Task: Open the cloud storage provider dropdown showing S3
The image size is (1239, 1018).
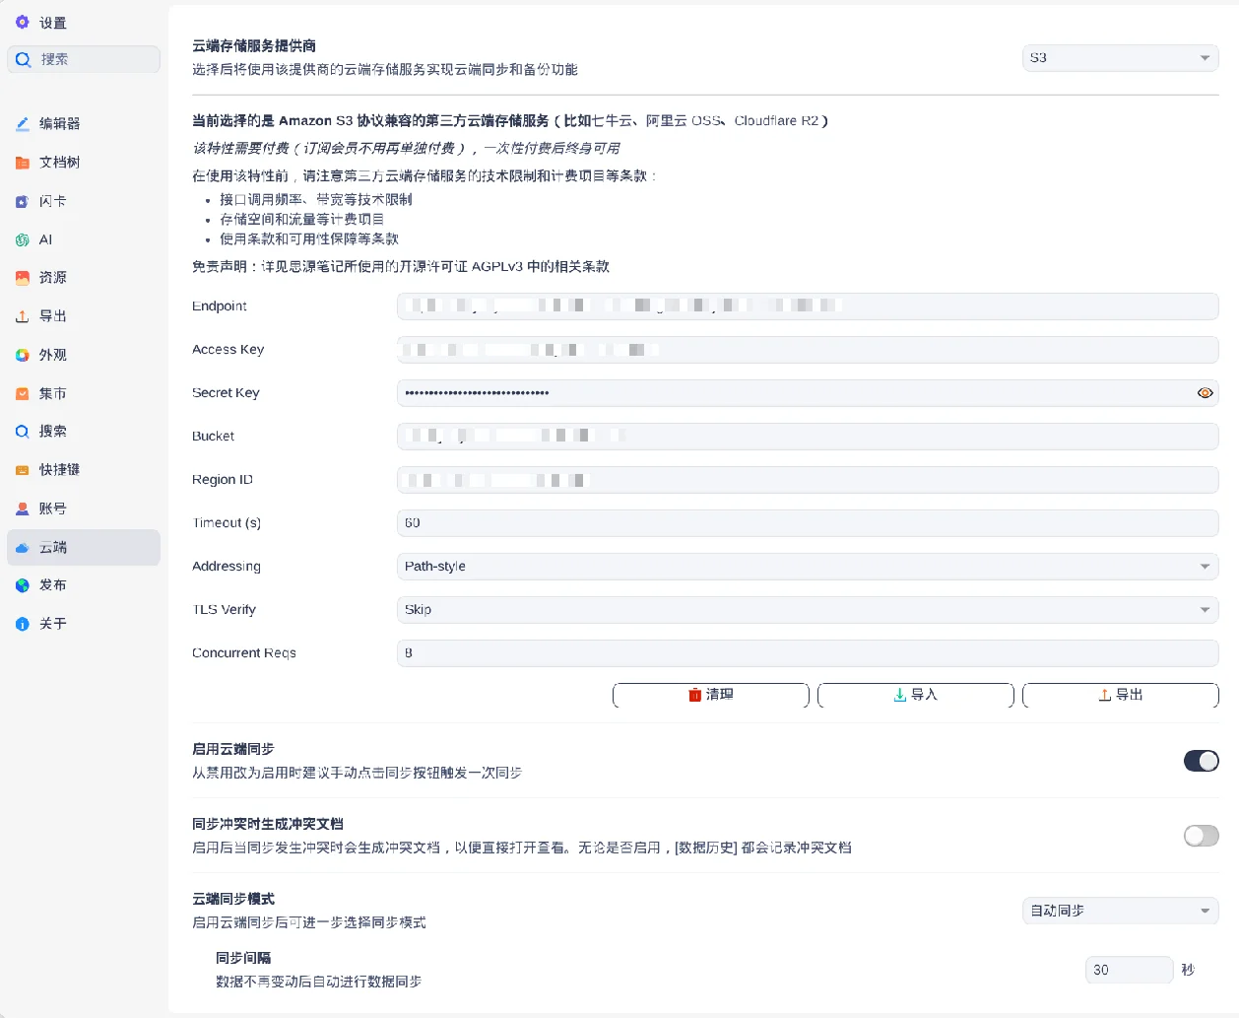Action: click(1120, 57)
